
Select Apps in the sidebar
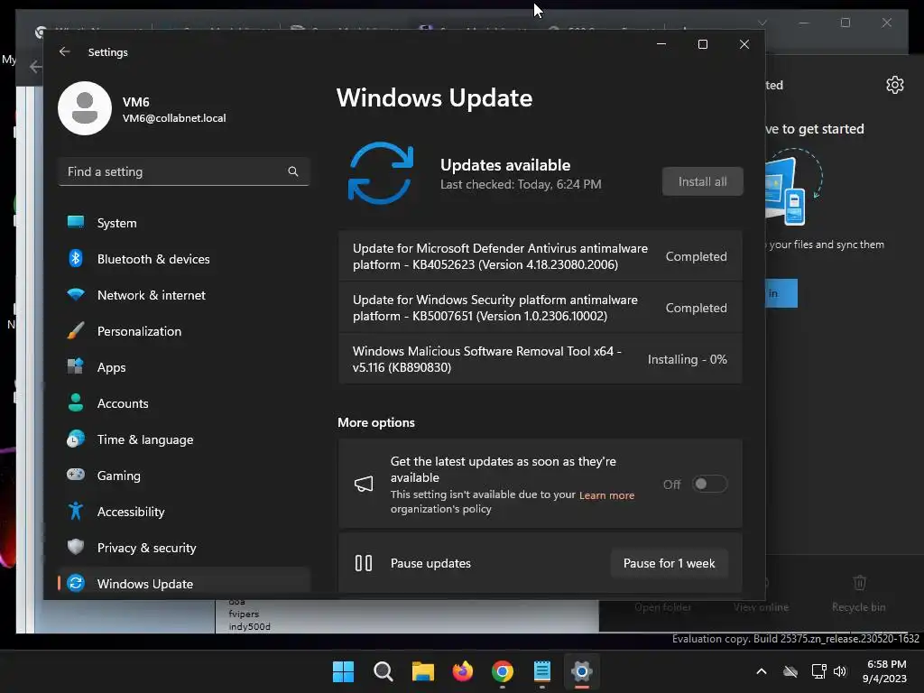(x=184, y=367)
